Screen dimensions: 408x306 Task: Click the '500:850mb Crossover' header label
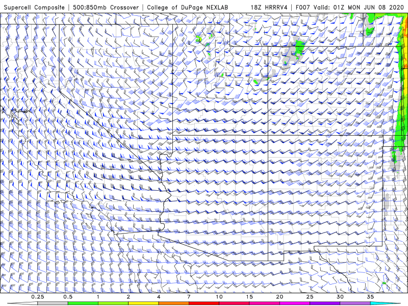pos(106,7)
